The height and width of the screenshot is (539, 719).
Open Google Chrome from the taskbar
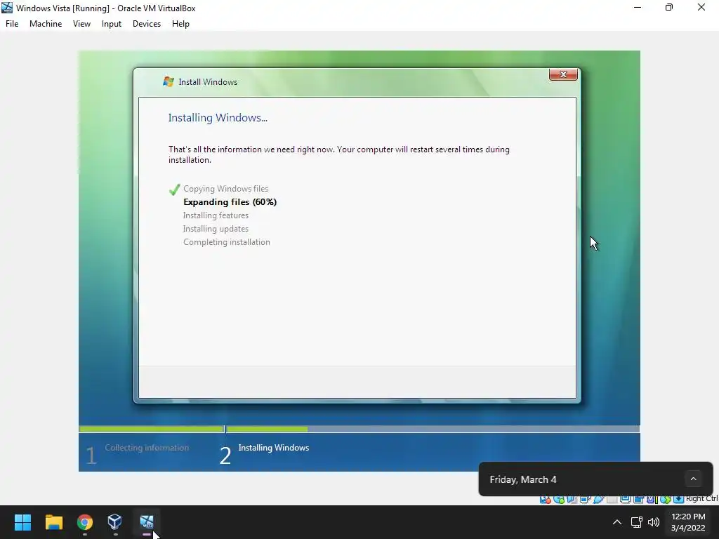coord(85,522)
